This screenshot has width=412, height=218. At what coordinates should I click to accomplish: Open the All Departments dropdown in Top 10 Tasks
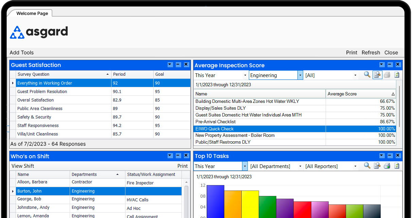pos(300,166)
